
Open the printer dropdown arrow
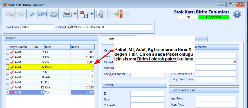[x=75, y=14]
